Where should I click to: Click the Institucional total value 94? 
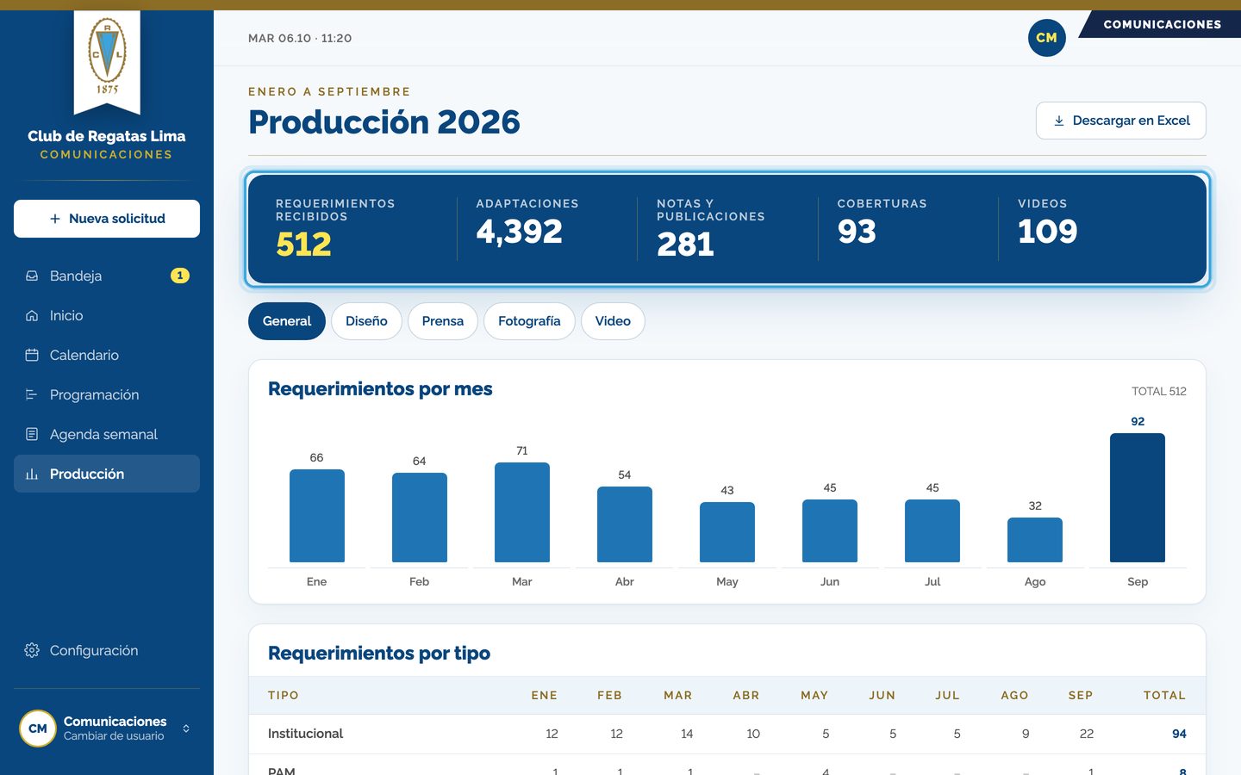pos(1179,734)
